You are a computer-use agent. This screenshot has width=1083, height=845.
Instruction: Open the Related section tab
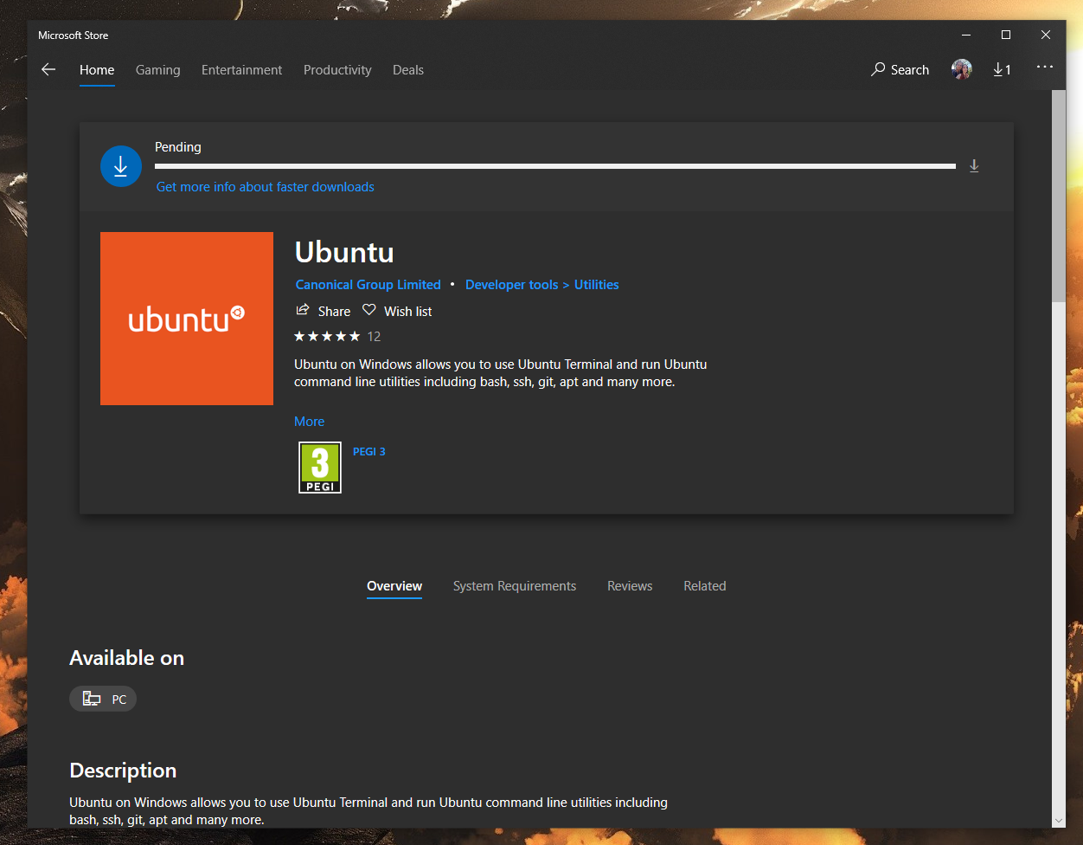coord(705,586)
